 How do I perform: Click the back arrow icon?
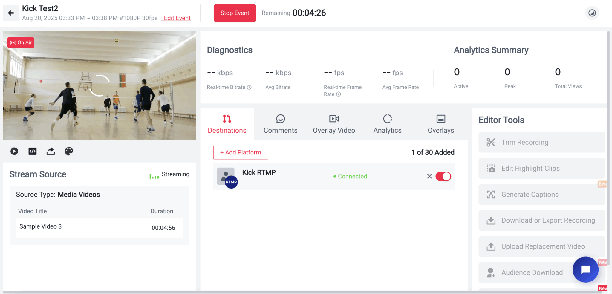pyautogui.click(x=11, y=13)
